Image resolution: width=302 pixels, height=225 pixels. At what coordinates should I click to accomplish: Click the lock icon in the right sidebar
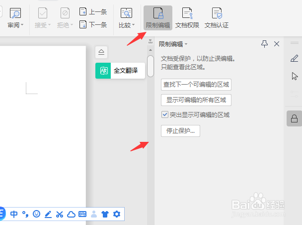point(294,118)
